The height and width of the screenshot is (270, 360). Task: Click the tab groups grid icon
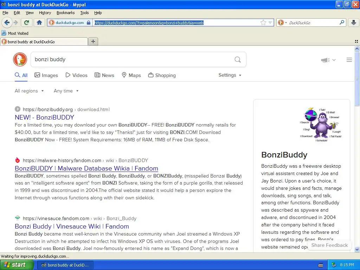[x=356, y=41]
